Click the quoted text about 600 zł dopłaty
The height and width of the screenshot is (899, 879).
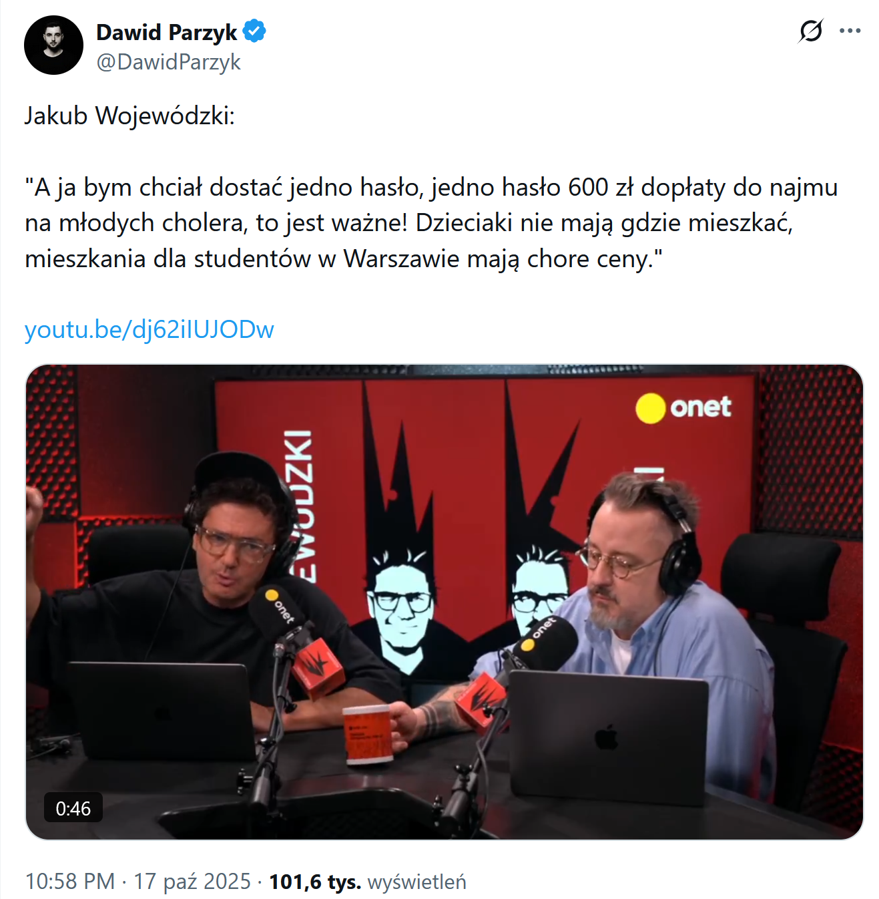431,223
